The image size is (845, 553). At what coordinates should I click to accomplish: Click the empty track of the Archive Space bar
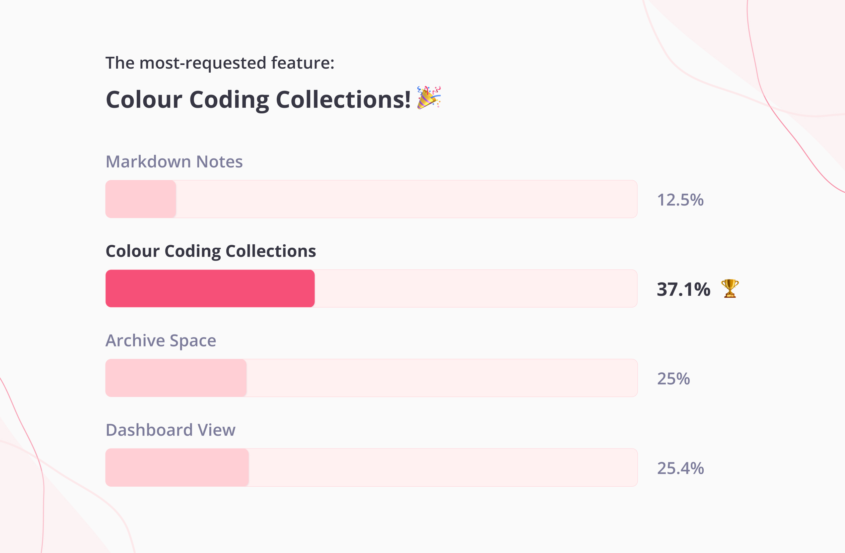pos(442,378)
